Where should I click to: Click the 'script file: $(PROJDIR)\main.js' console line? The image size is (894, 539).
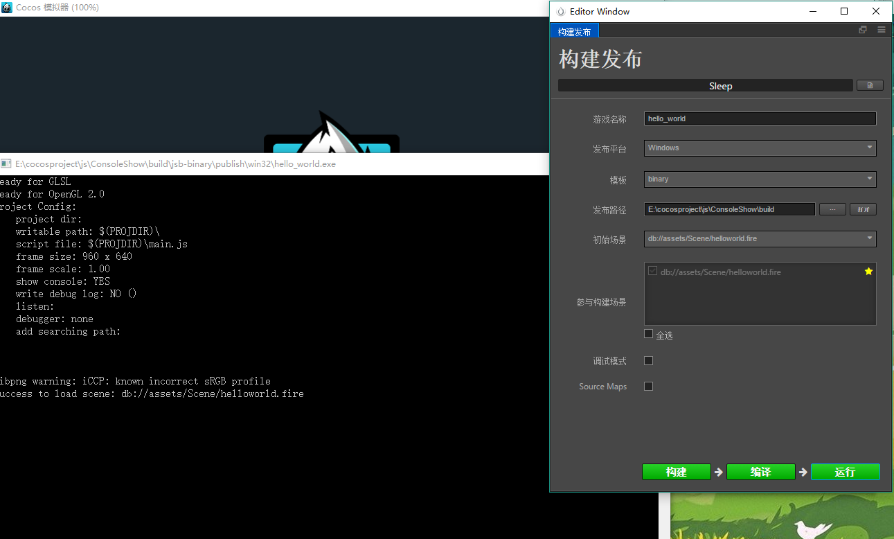(x=102, y=244)
